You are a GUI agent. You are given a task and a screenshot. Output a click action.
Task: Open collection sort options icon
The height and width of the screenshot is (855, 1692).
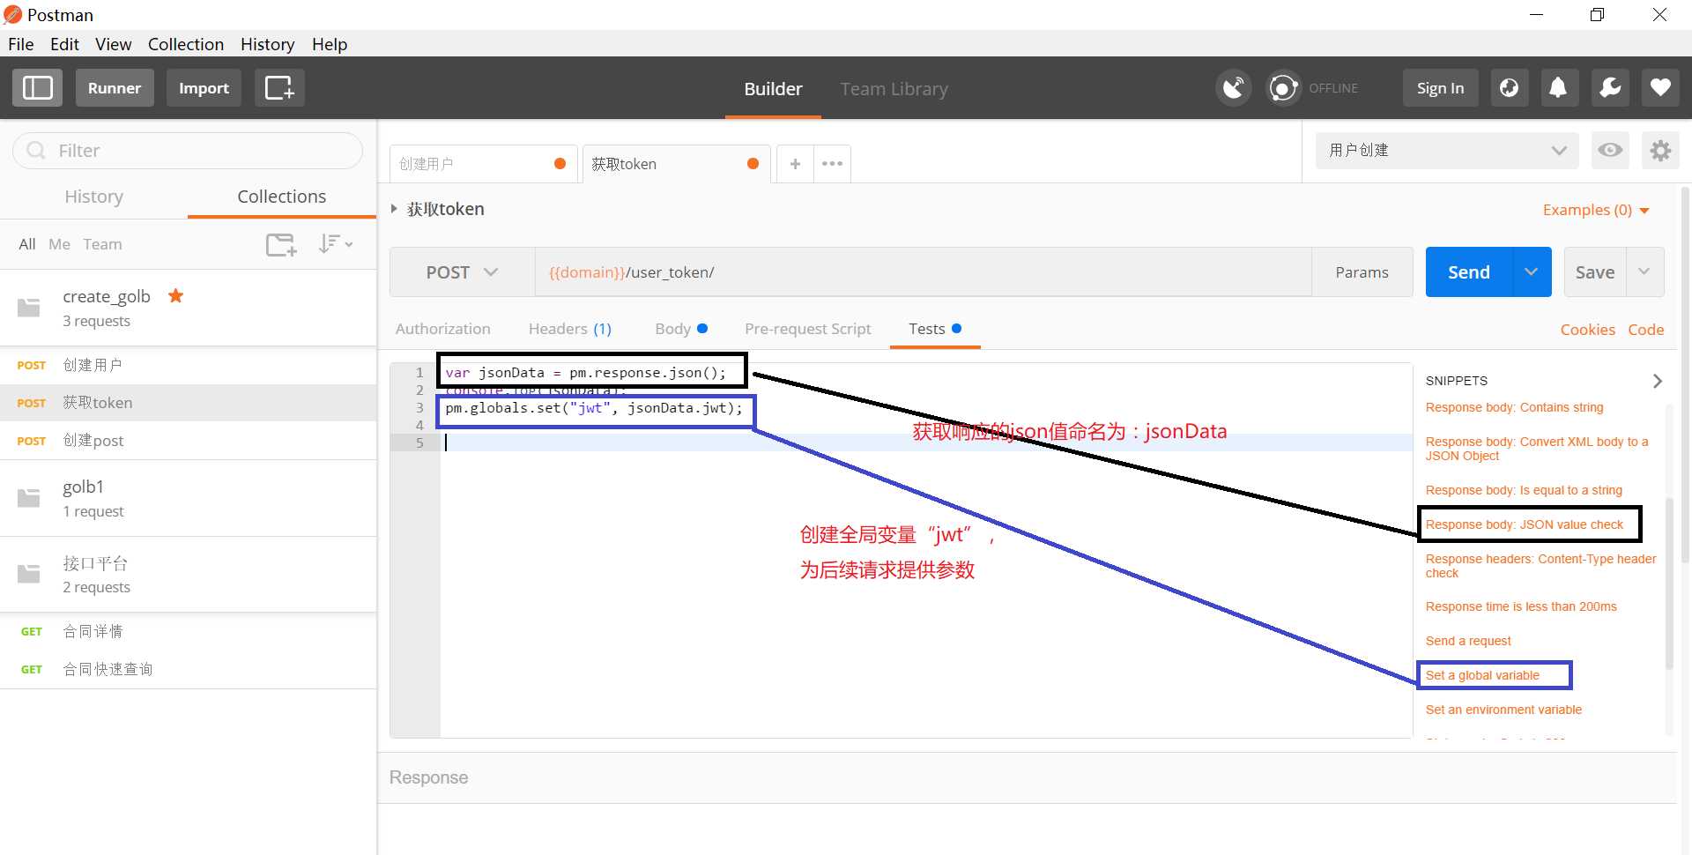point(336,244)
